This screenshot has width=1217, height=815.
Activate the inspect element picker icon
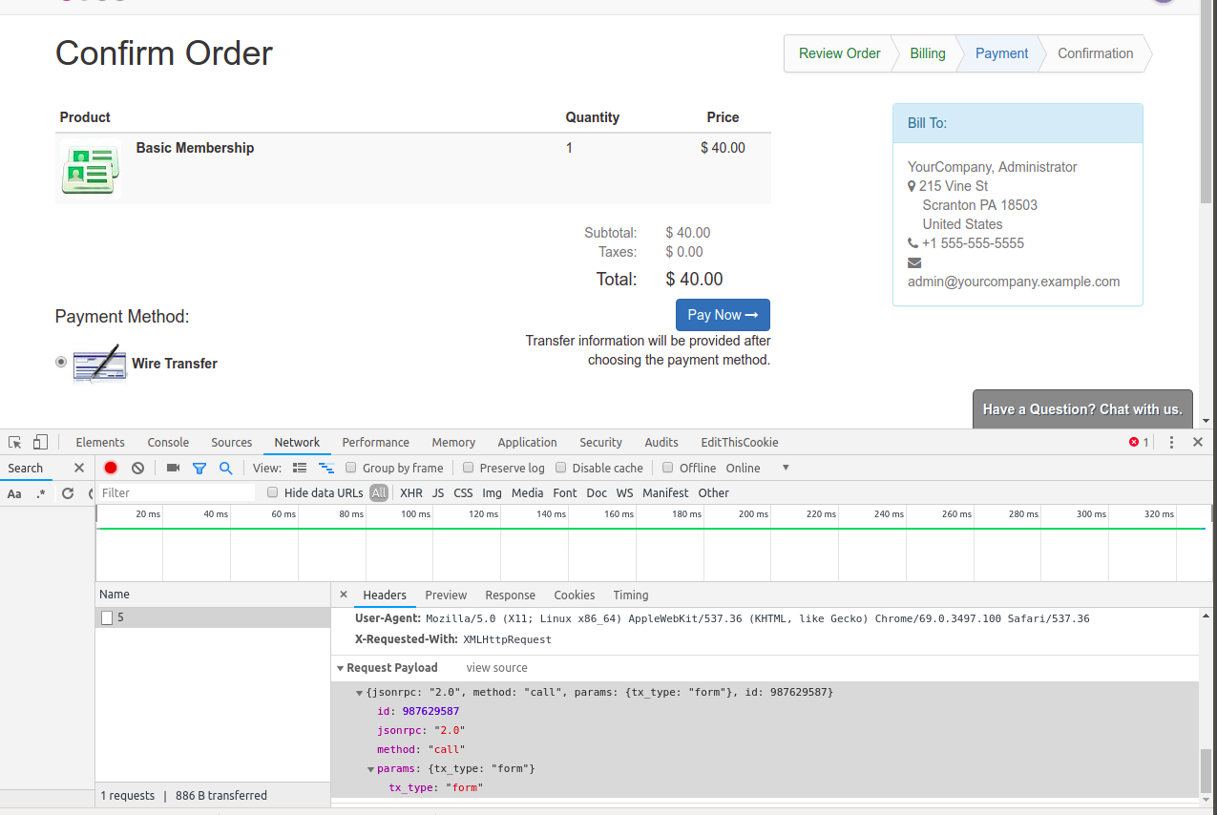click(x=15, y=442)
